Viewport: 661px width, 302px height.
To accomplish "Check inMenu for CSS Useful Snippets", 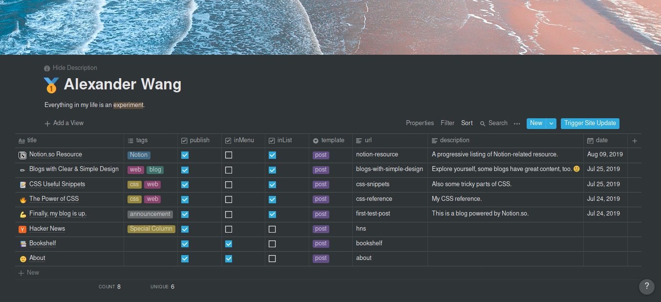I will tap(229, 185).
